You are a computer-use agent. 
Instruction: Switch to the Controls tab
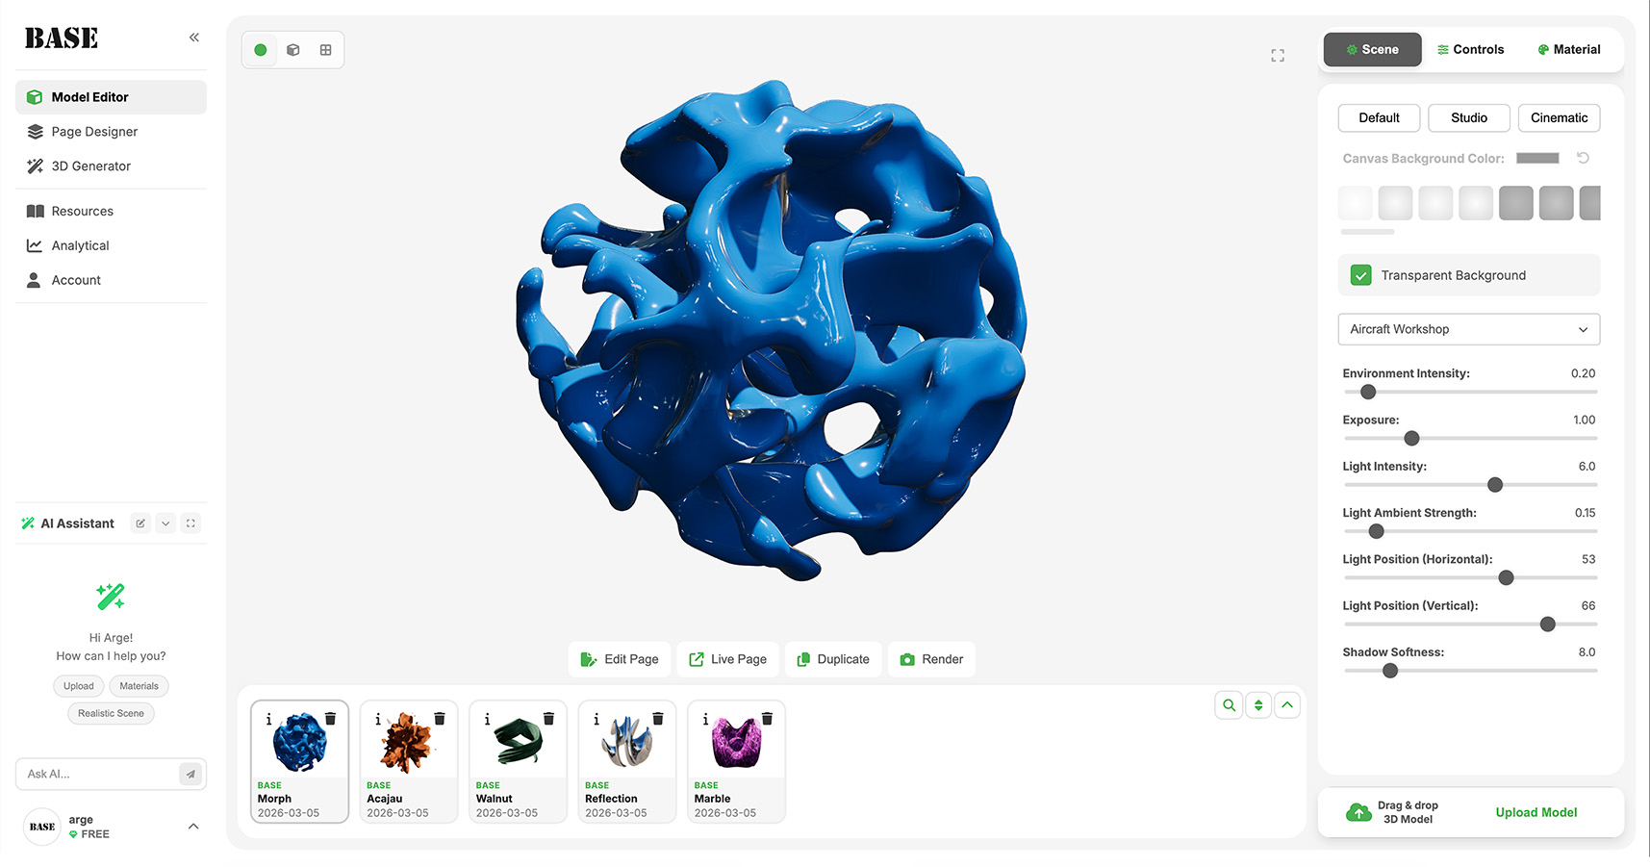click(1470, 50)
